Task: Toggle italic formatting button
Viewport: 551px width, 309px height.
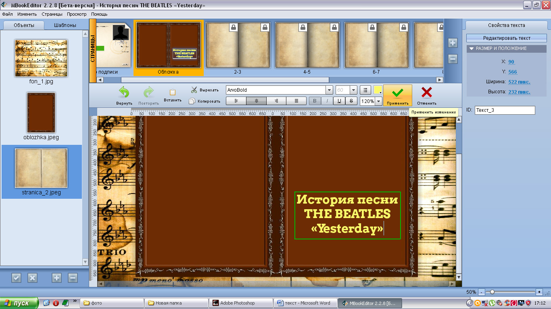Action: 327,101
